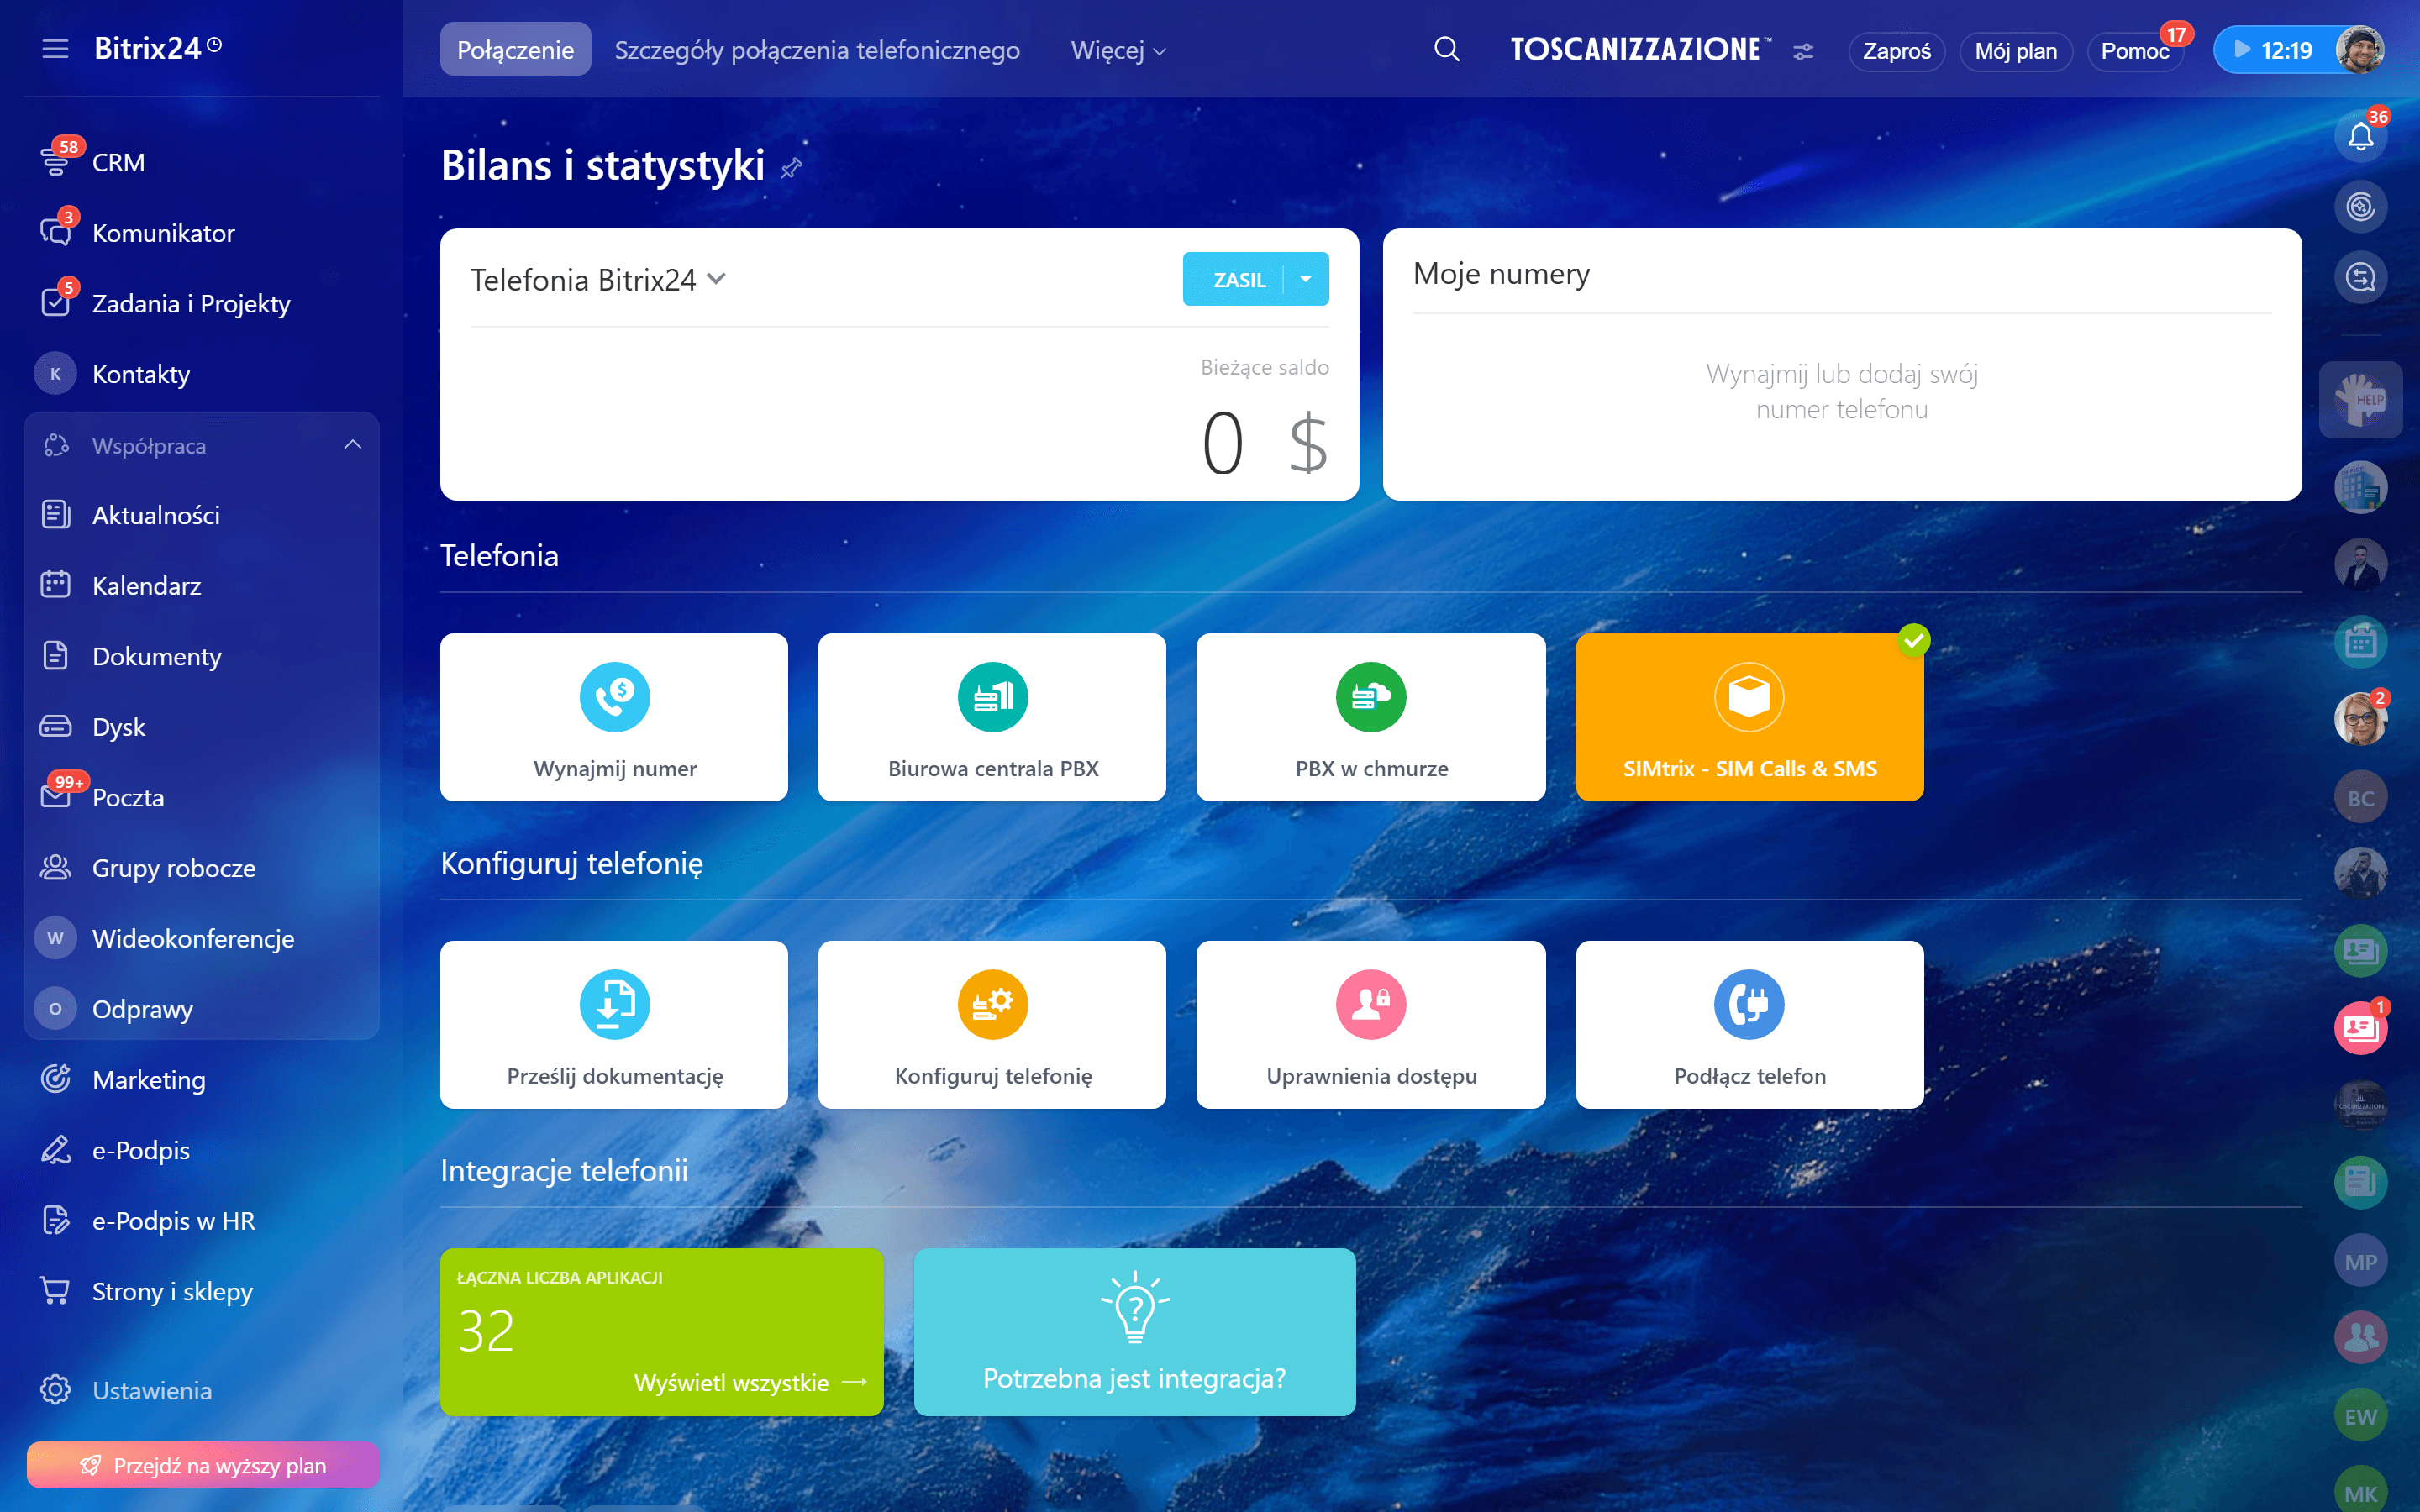Expand the Telefonia Bitrix24 dropdown
Image resolution: width=2420 pixels, height=1512 pixels.
coord(716,279)
